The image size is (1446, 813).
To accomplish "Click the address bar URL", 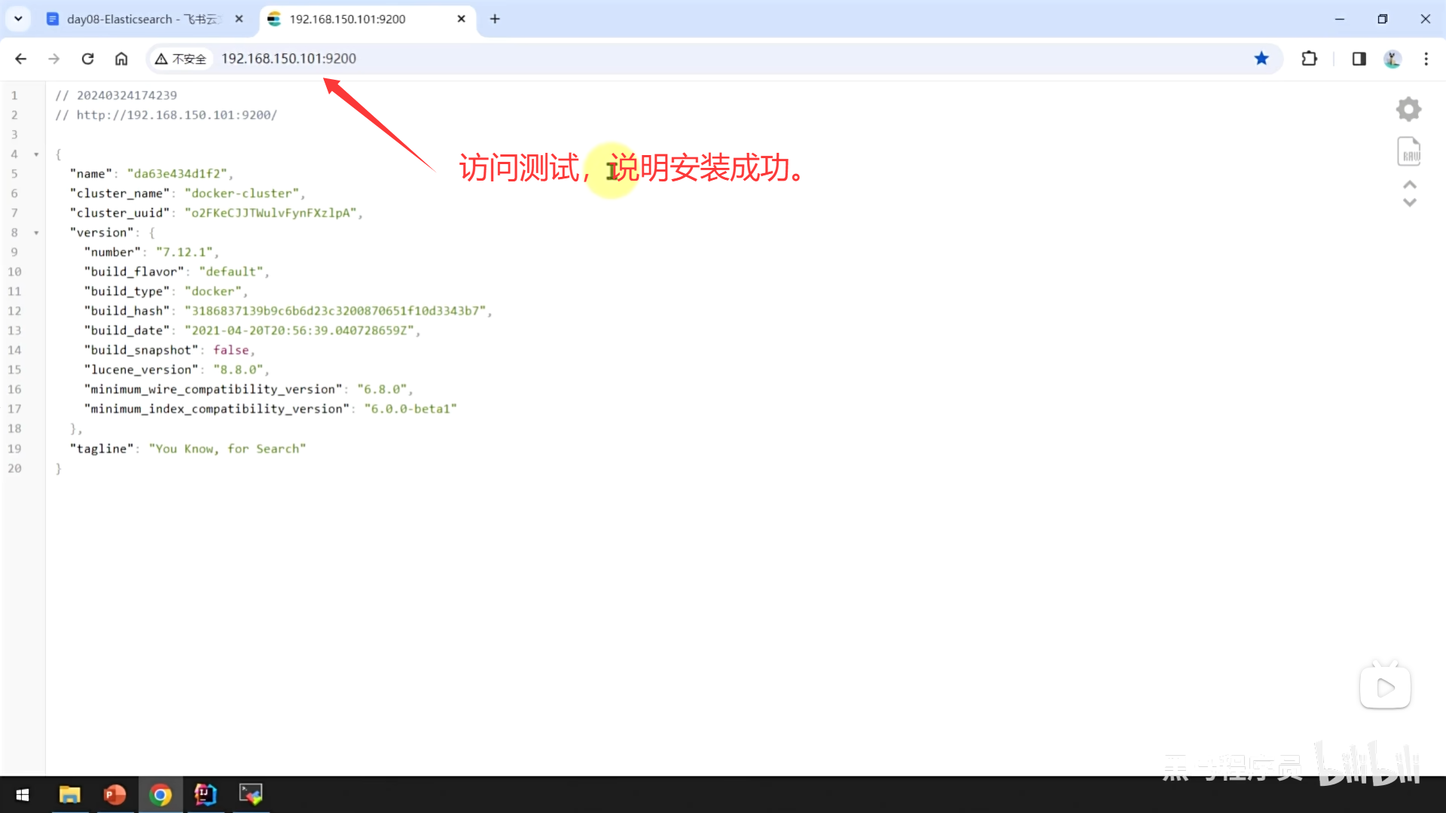I will [x=288, y=59].
